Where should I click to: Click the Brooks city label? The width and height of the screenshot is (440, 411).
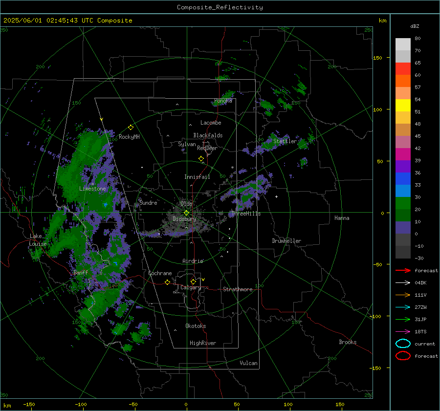[348, 342]
